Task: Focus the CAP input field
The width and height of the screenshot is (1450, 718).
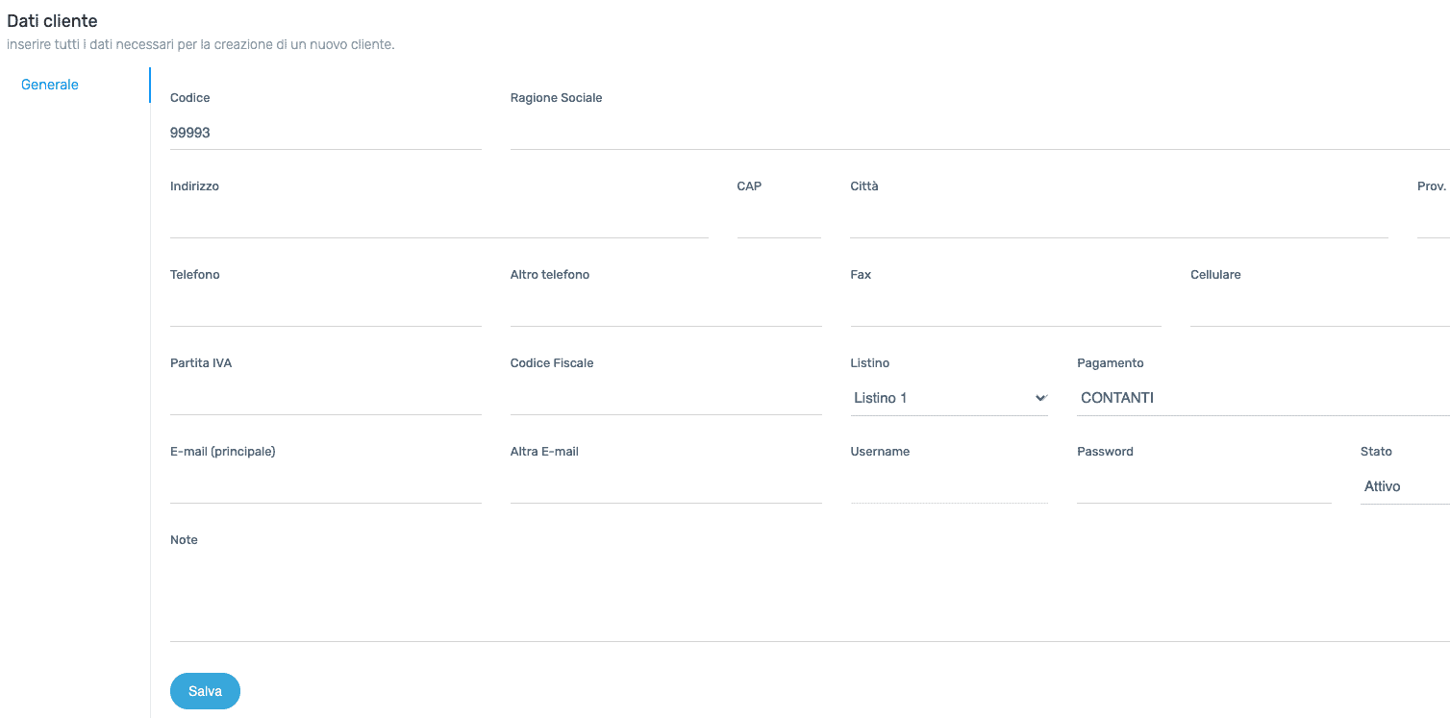Action: (x=779, y=221)
